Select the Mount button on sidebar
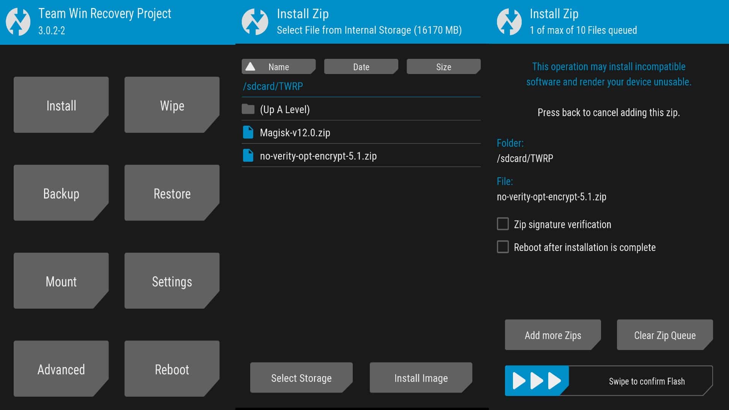This screenshot has width=729, height=410. pyautogui.click(x=61, y=281)
